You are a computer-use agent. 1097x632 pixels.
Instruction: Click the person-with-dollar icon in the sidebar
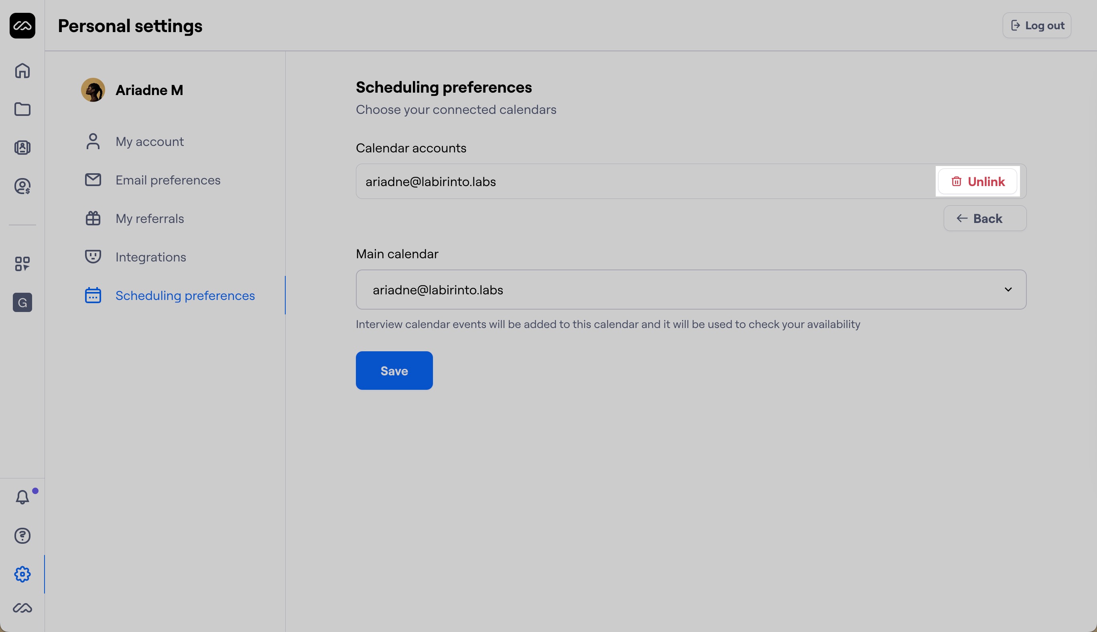22,186
